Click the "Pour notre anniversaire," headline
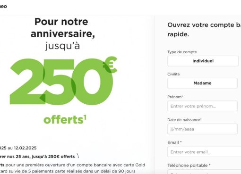Viewport: 241px width, 174px height. click(x=62, y=28)
